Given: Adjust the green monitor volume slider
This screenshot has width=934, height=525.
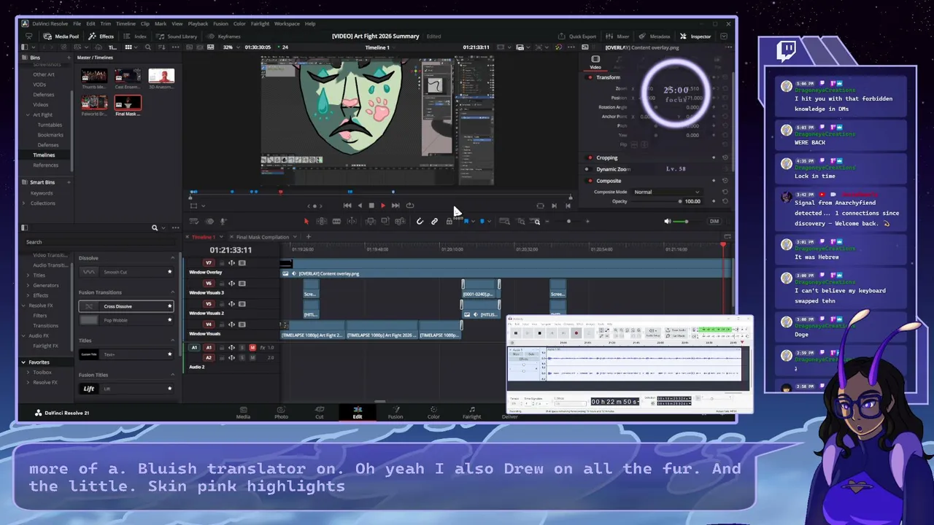Looking at the screenshot, I should click(680, 221).
